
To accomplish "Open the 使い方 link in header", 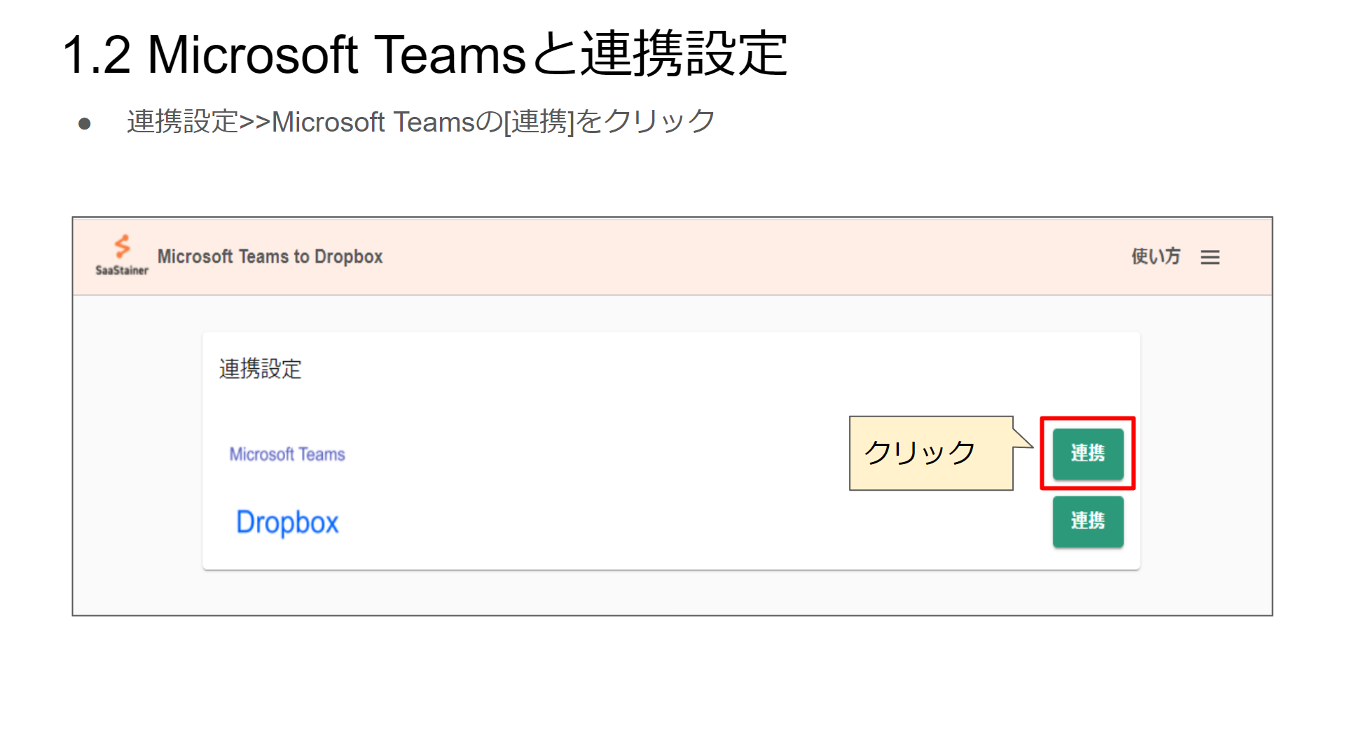I will [x=1156, y=257].
